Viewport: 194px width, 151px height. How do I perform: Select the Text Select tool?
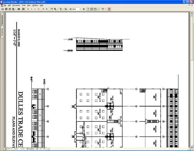(61, 9)
